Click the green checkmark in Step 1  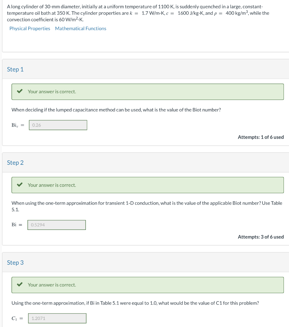[x=20, y=91]
